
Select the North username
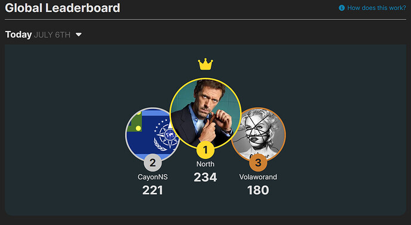click(x=205, y=164)
